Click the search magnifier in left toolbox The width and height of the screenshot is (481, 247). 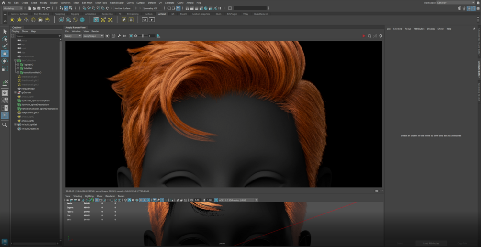pyautogui.click(x=5, y=125)
